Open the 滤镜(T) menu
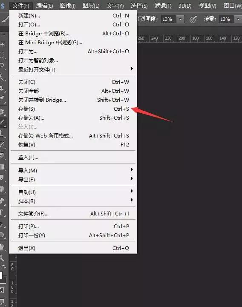The image size is (242, 307). click(x=163, y=6)
